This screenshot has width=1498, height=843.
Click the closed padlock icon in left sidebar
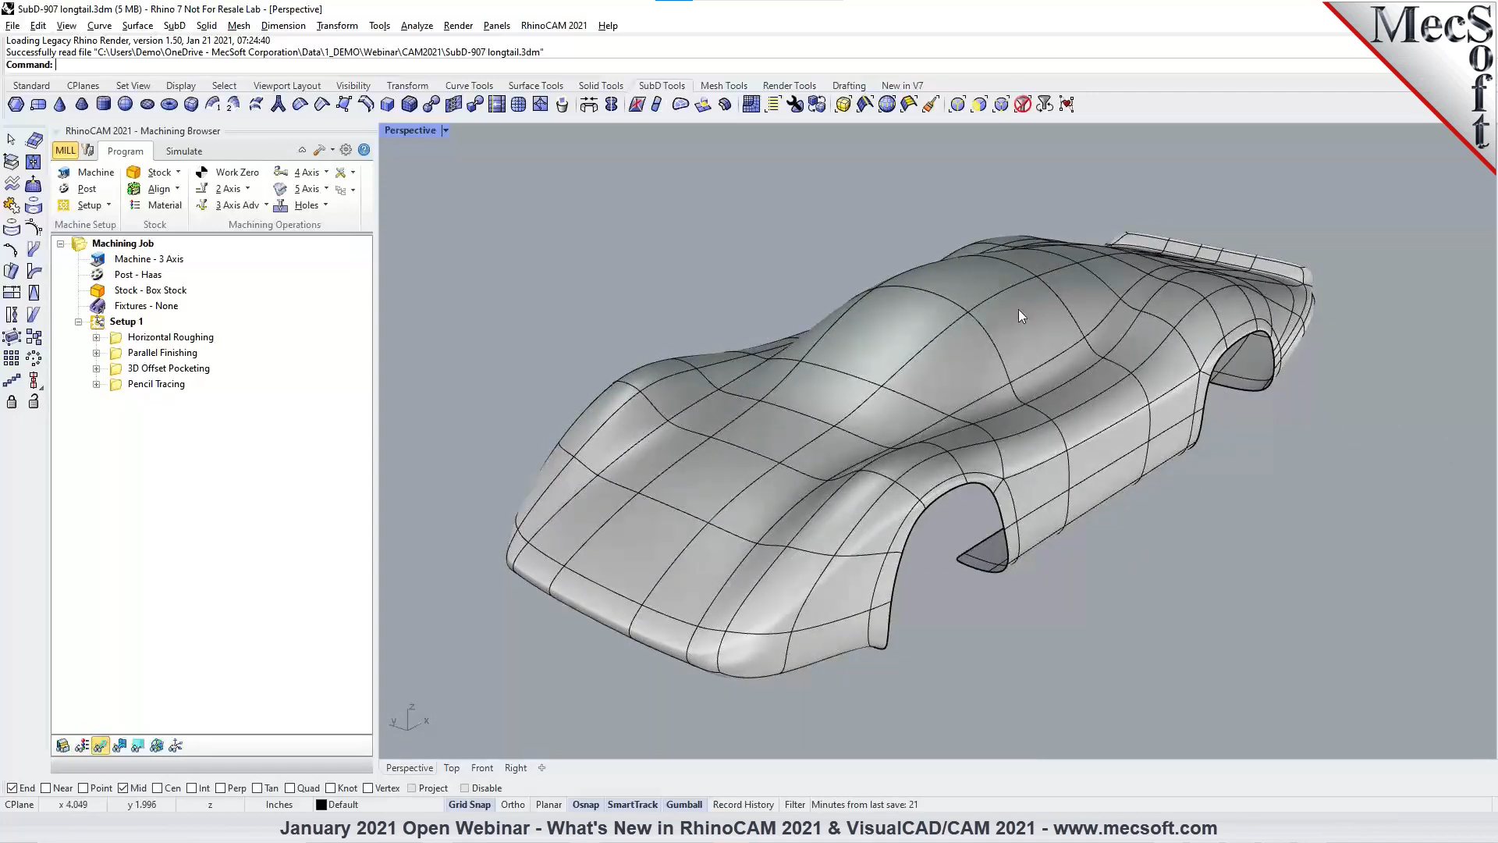(x=12, y=402)
